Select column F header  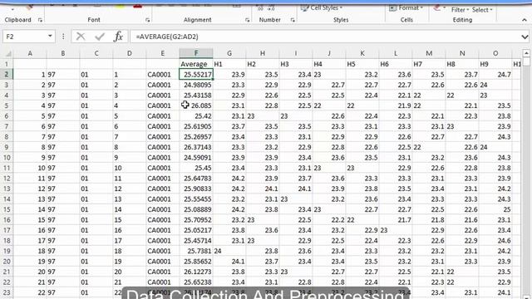pos(196,53)
